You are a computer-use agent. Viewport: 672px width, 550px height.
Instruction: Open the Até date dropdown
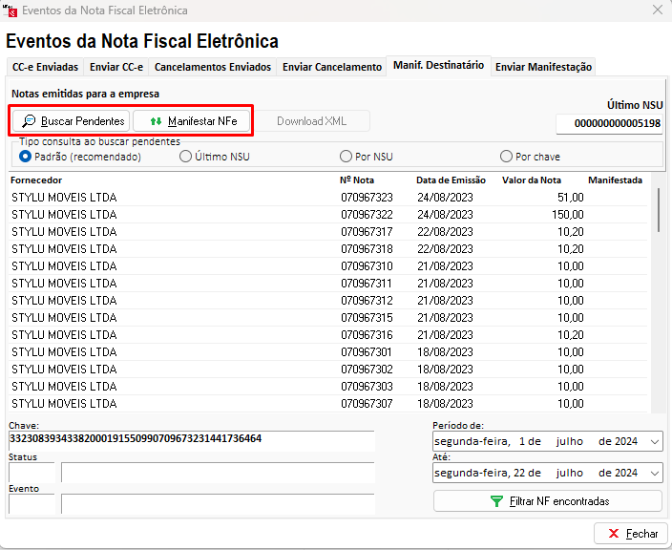click(x=654, y=474)
